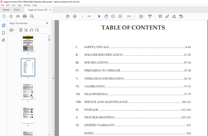
Task: Zoom out with minus icon
Action: [113, 16]
